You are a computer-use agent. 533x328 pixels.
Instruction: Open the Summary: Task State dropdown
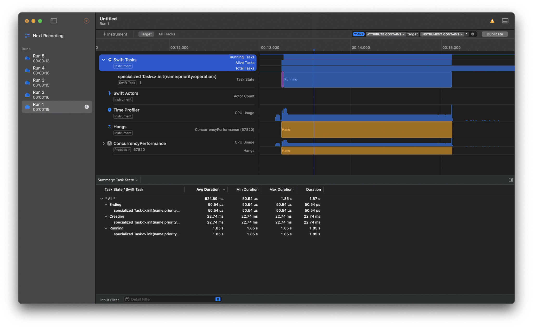click(x=118, y=180)
